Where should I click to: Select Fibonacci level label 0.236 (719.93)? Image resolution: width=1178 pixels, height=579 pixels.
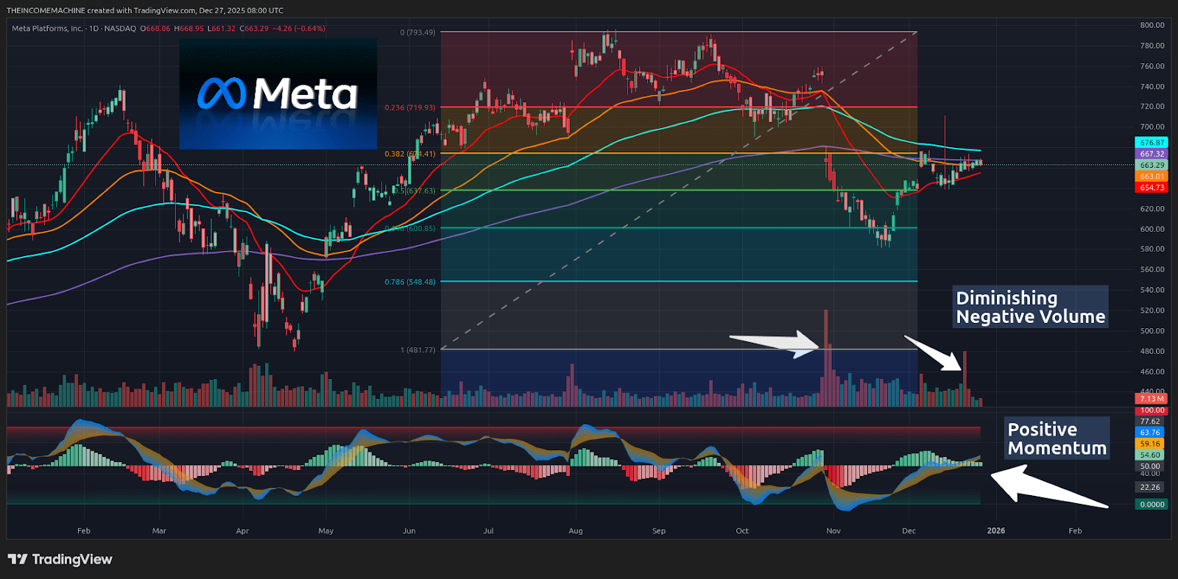point(410,107)
